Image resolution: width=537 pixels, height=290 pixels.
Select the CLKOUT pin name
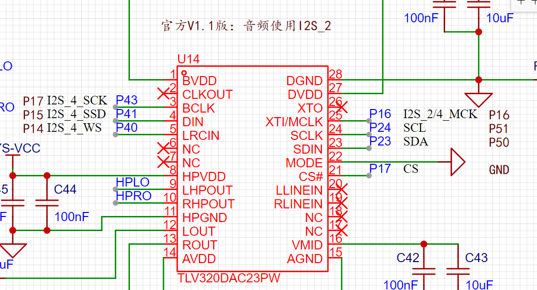(x=208, y=94)
